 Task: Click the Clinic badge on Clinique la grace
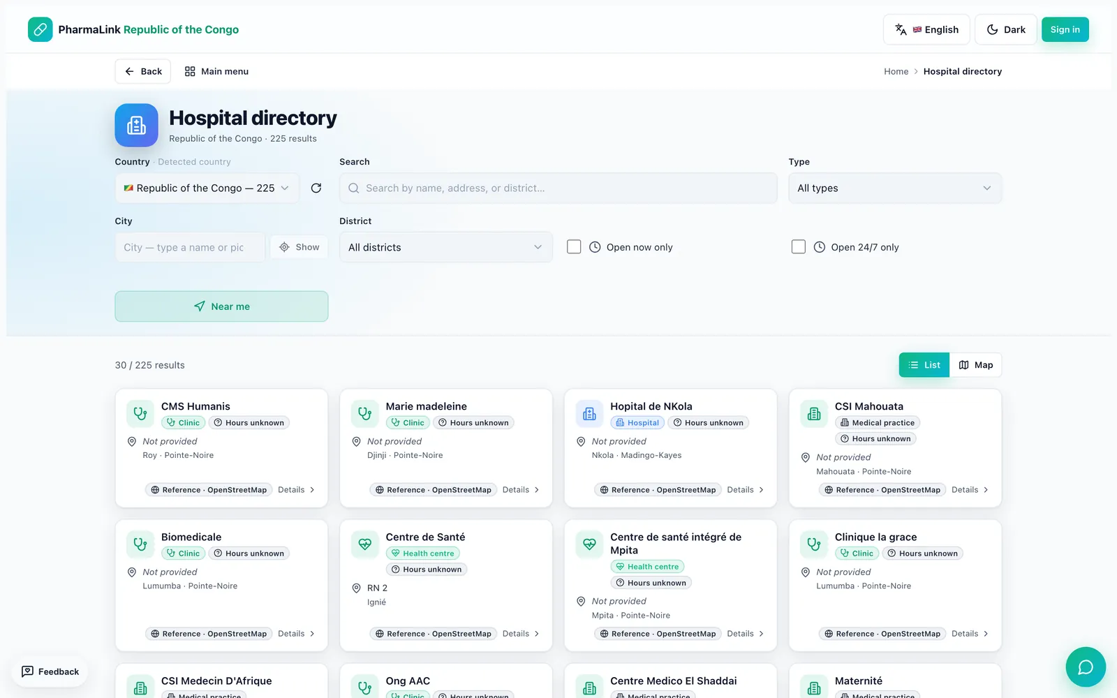[857, 554]
